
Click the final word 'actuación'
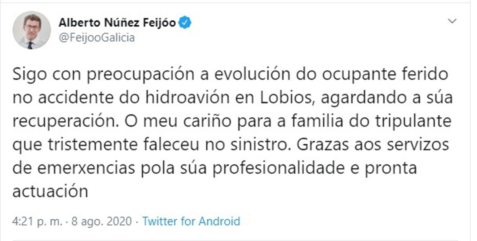[50, 192]
